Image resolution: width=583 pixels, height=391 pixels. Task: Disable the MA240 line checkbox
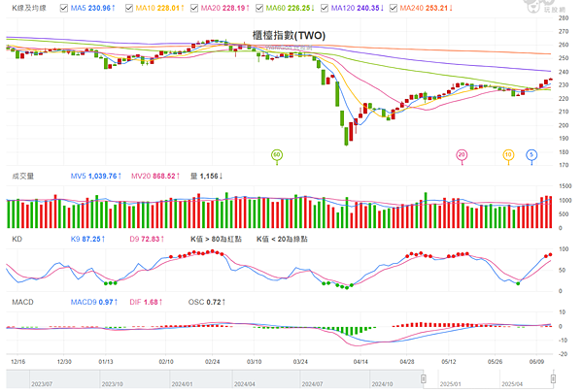394,8
